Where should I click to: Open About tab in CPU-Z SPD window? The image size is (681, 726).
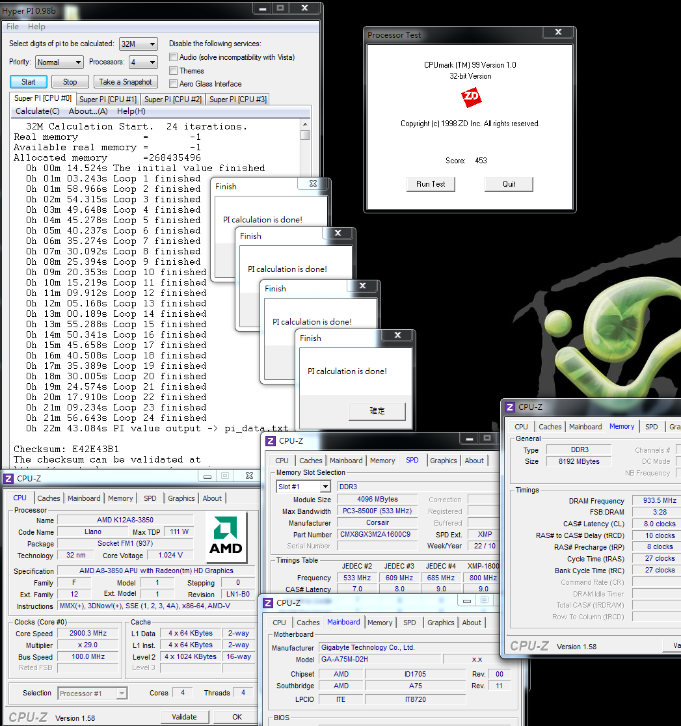[x=474, y=461]
